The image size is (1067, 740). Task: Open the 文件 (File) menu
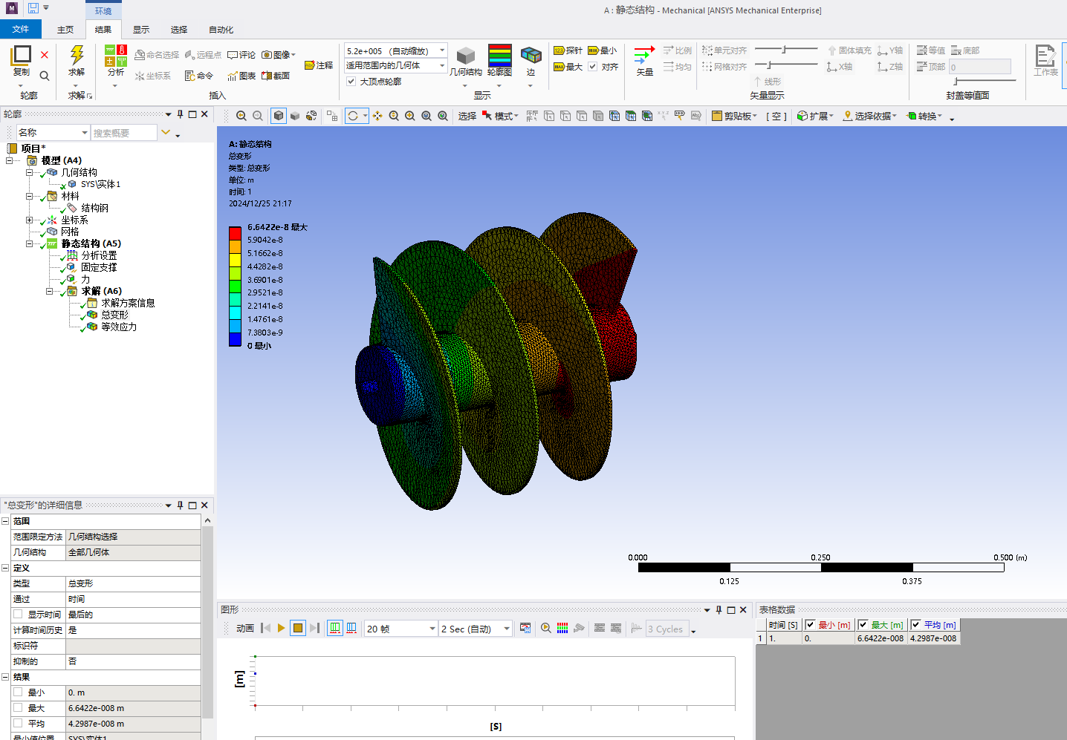click(21, 29)
